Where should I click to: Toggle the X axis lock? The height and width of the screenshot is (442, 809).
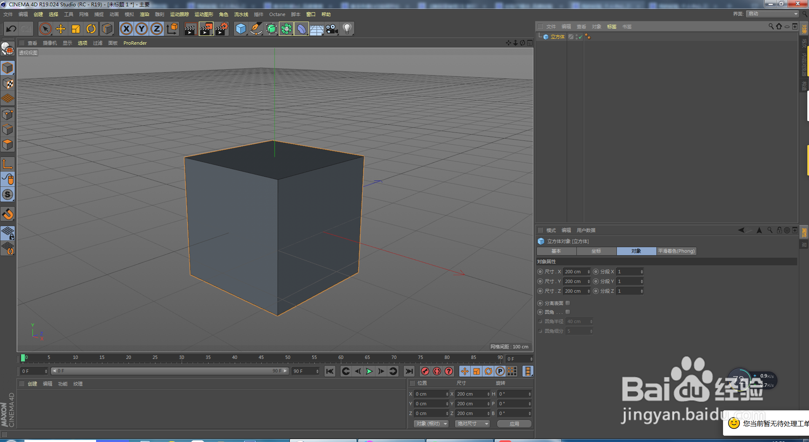click(126, 29)
